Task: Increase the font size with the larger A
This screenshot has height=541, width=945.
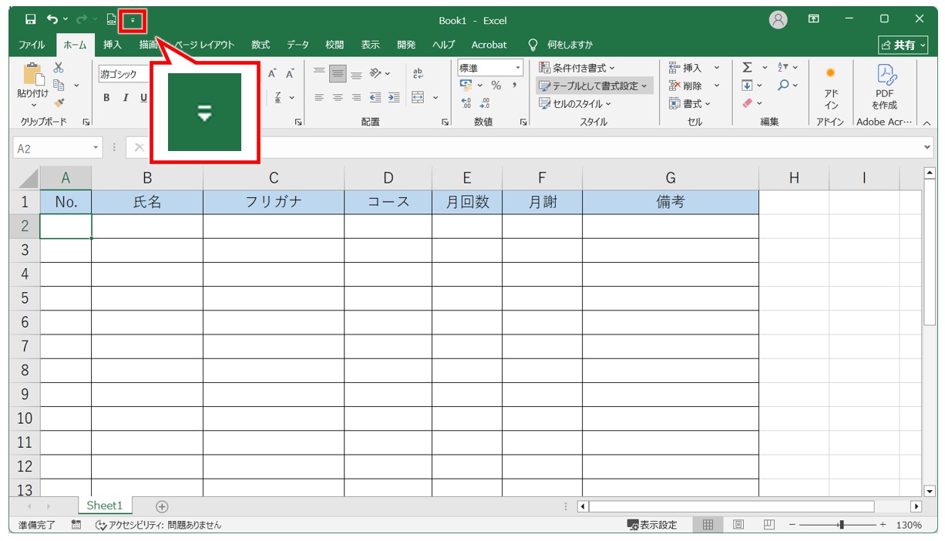Action: 273,74
